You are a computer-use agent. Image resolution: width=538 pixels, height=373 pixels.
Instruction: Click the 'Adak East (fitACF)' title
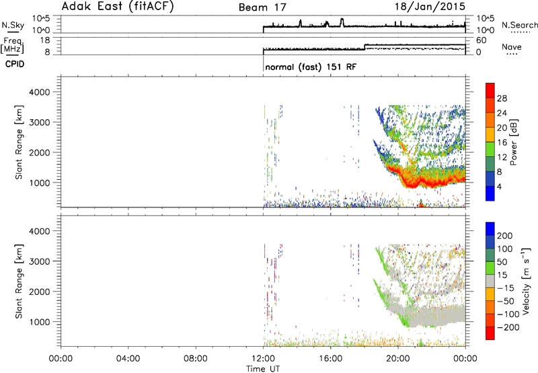[118, 7]
